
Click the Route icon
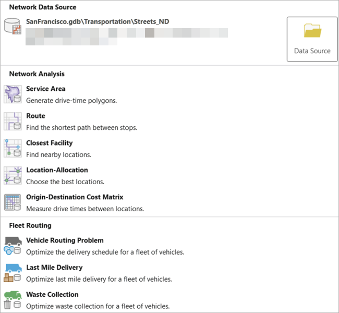(x=12, y=122)
